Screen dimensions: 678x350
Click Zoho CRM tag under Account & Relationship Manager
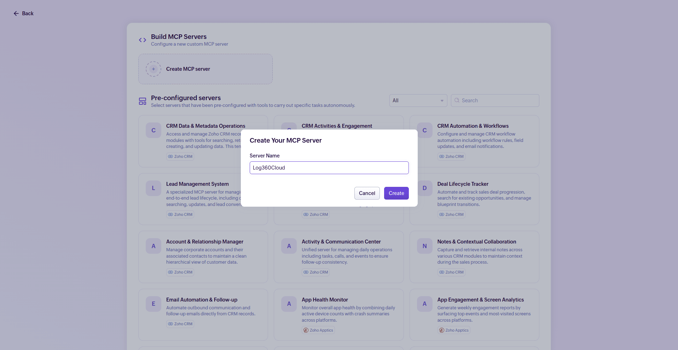pos(180,272)
